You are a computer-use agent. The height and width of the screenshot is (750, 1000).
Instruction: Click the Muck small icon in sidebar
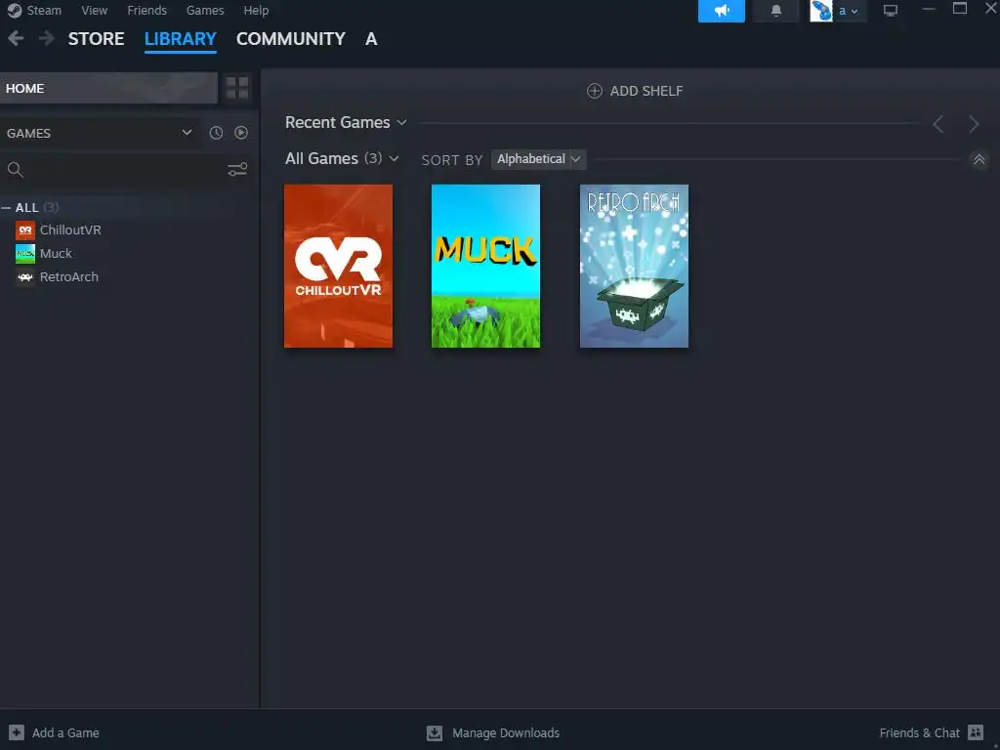[25, 254]
